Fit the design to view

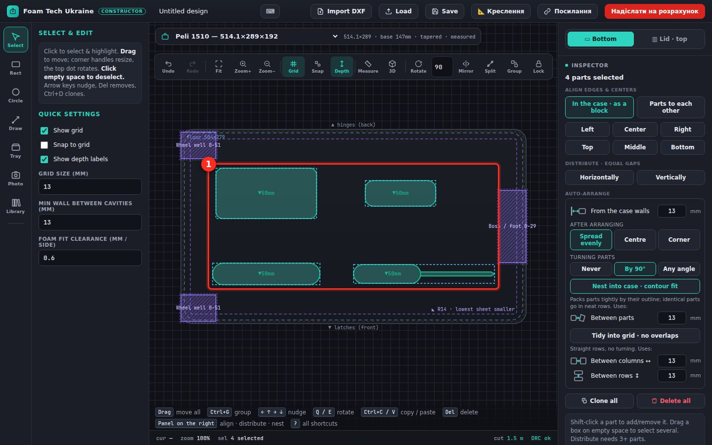[219, 67]
